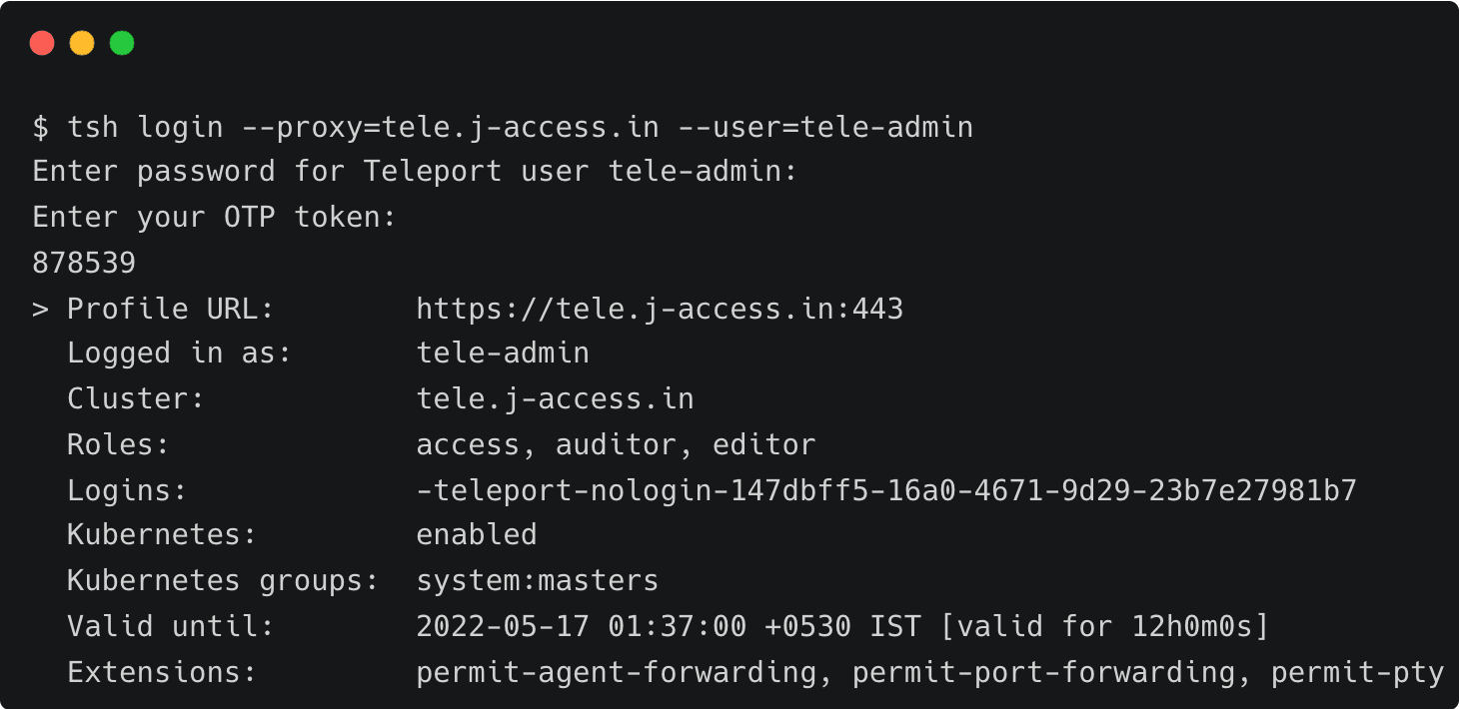Click the dollar sign shell prompt
Image resolution: width=1459 pixels, height=709 pixels.
[40, 128]
